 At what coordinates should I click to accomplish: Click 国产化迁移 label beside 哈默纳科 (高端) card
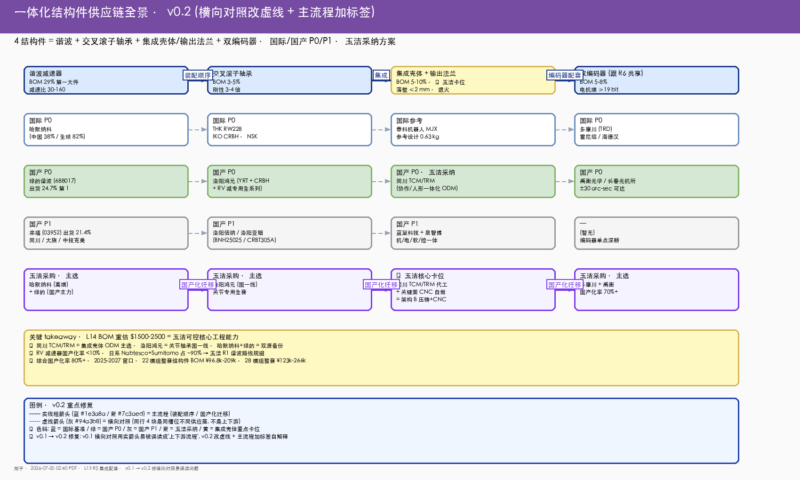tap(198, 285)
